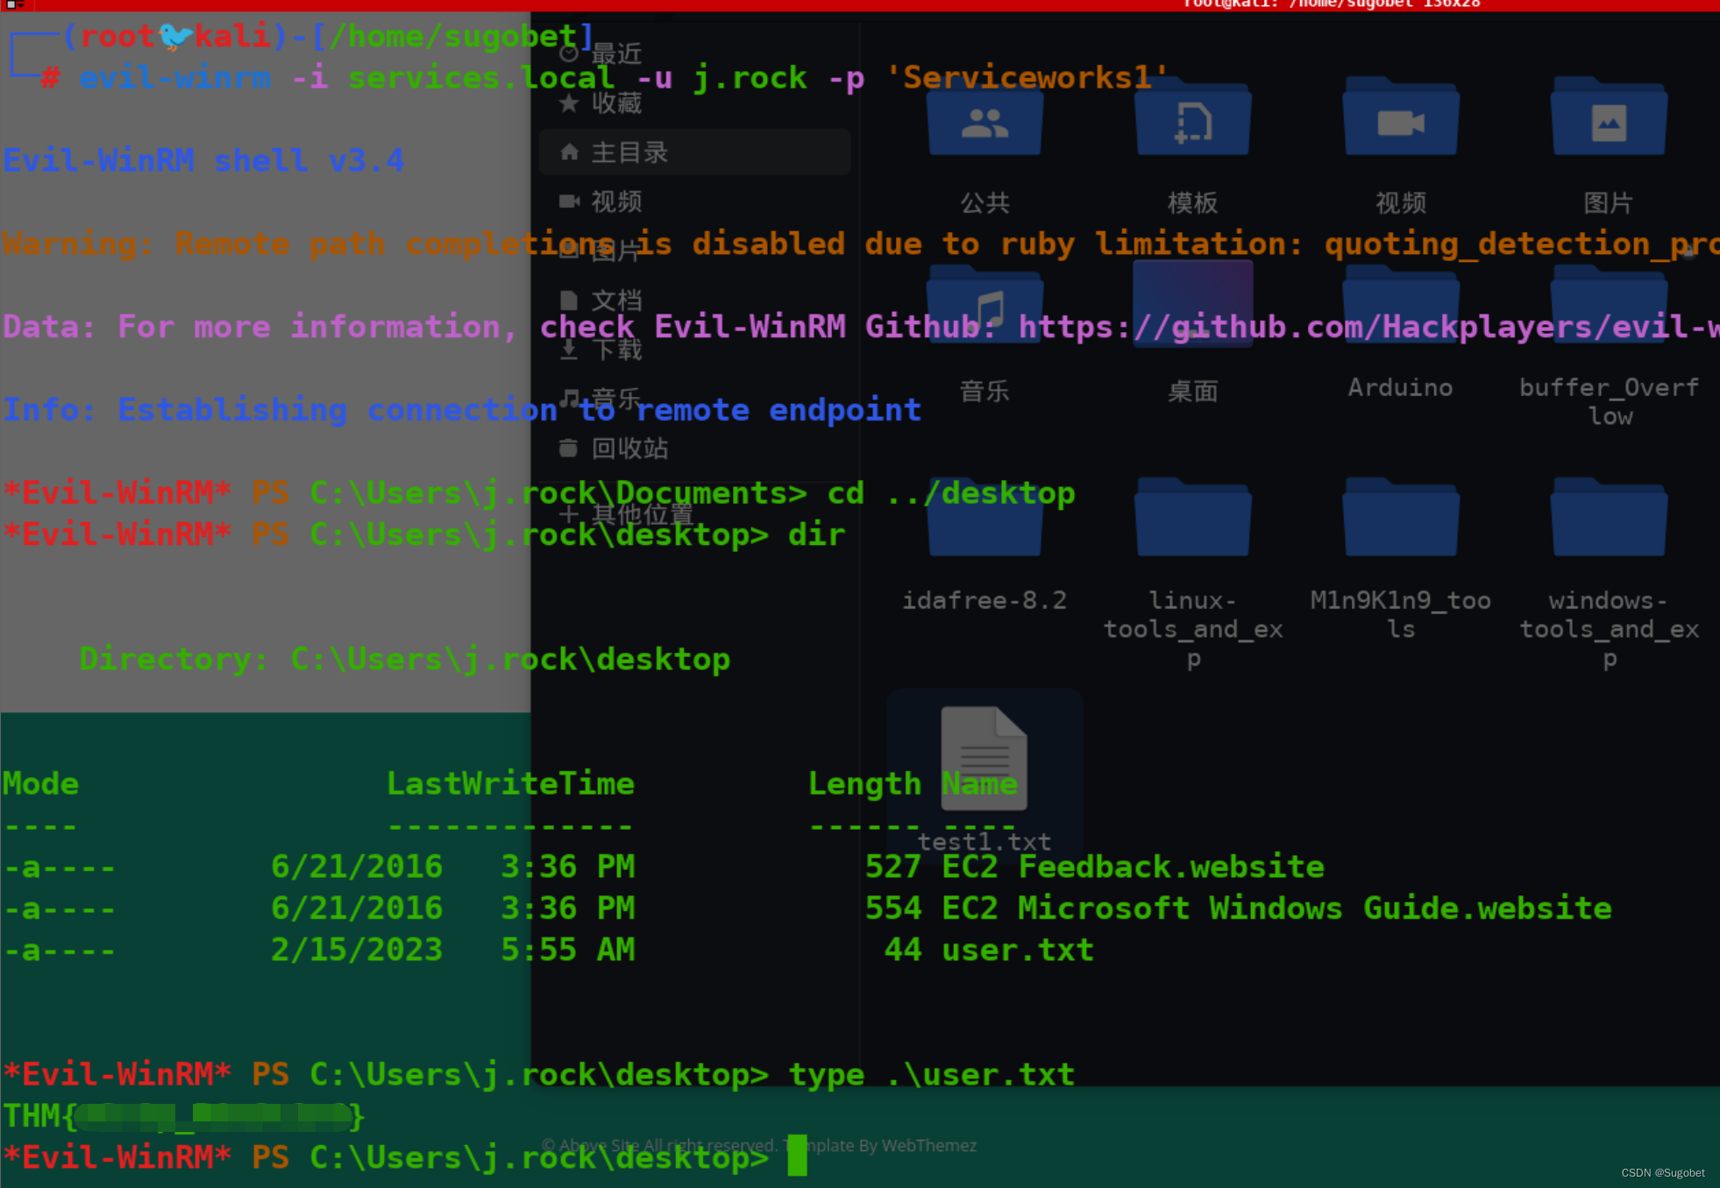Click the terminal cursor at the prompt
This screenshot has width=1720, height=1188.
point(797,1156)
